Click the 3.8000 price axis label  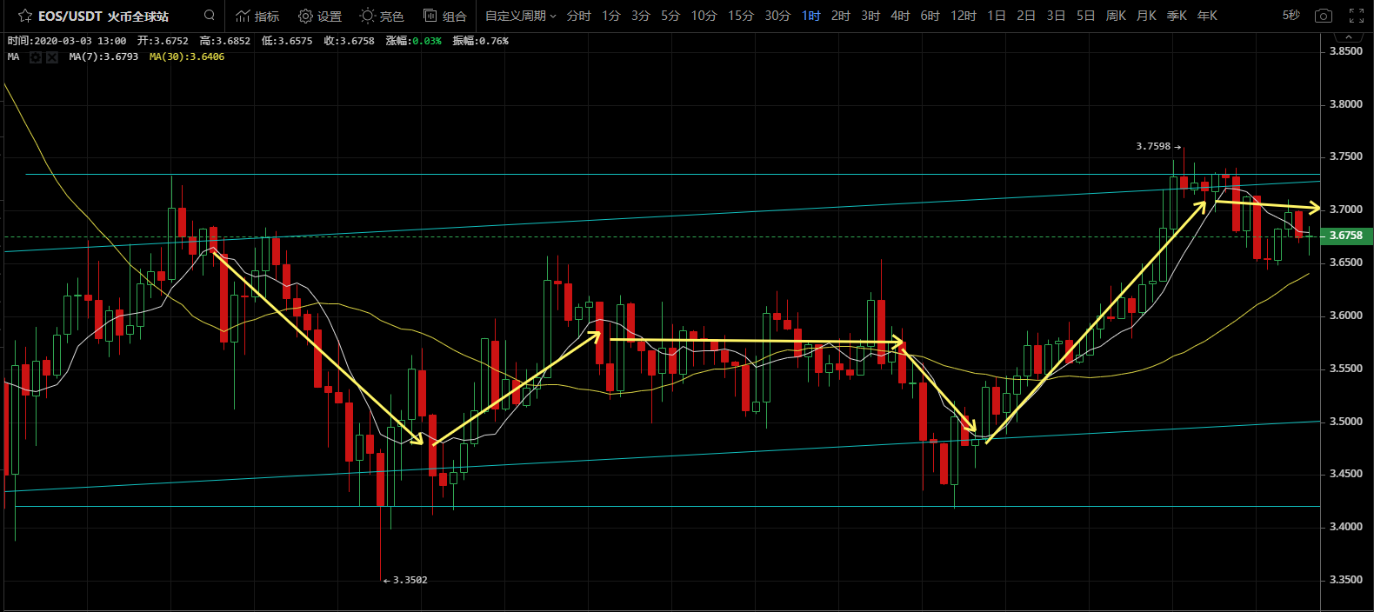pyautogui.click(x=1346, y=104)
